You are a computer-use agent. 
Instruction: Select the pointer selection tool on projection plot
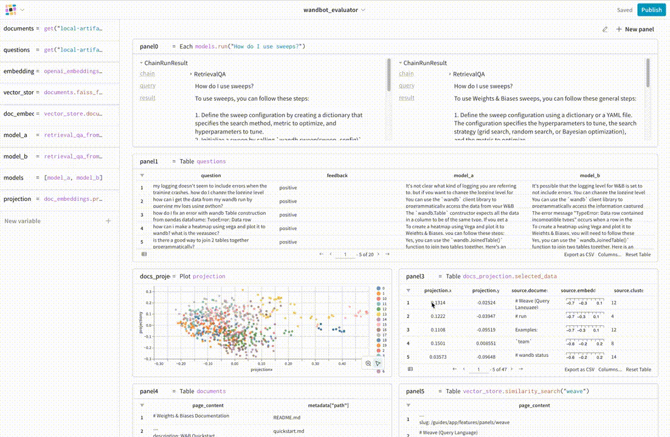tap(378, 363)
